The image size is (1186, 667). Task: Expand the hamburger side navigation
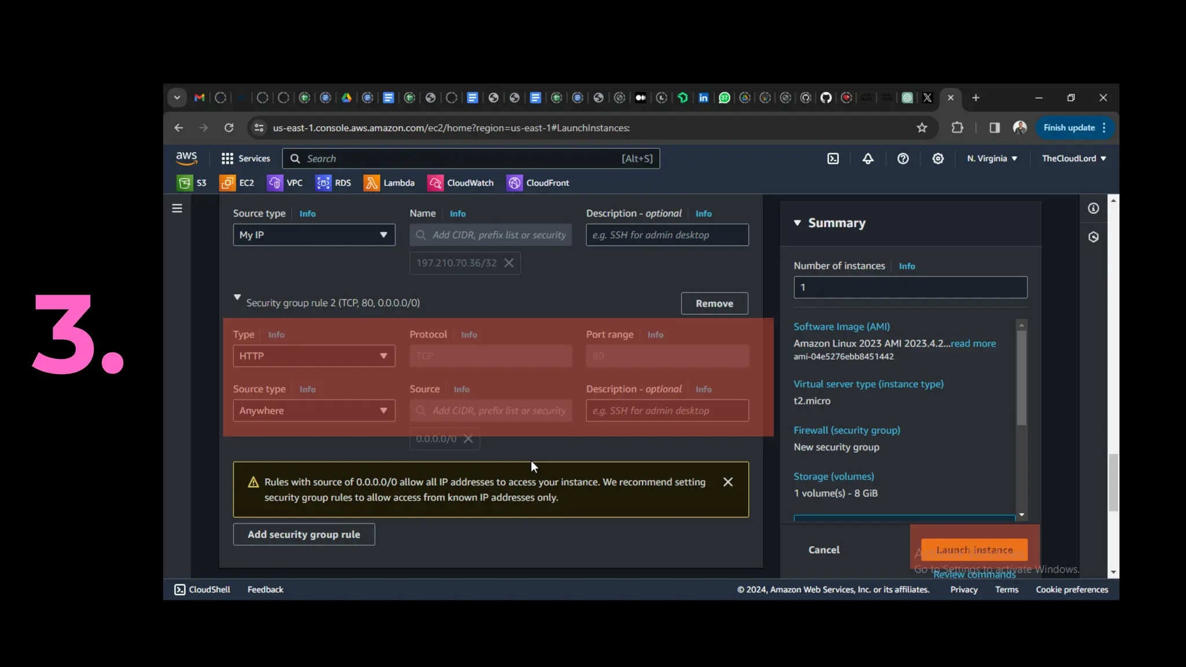tap(177, 208)
